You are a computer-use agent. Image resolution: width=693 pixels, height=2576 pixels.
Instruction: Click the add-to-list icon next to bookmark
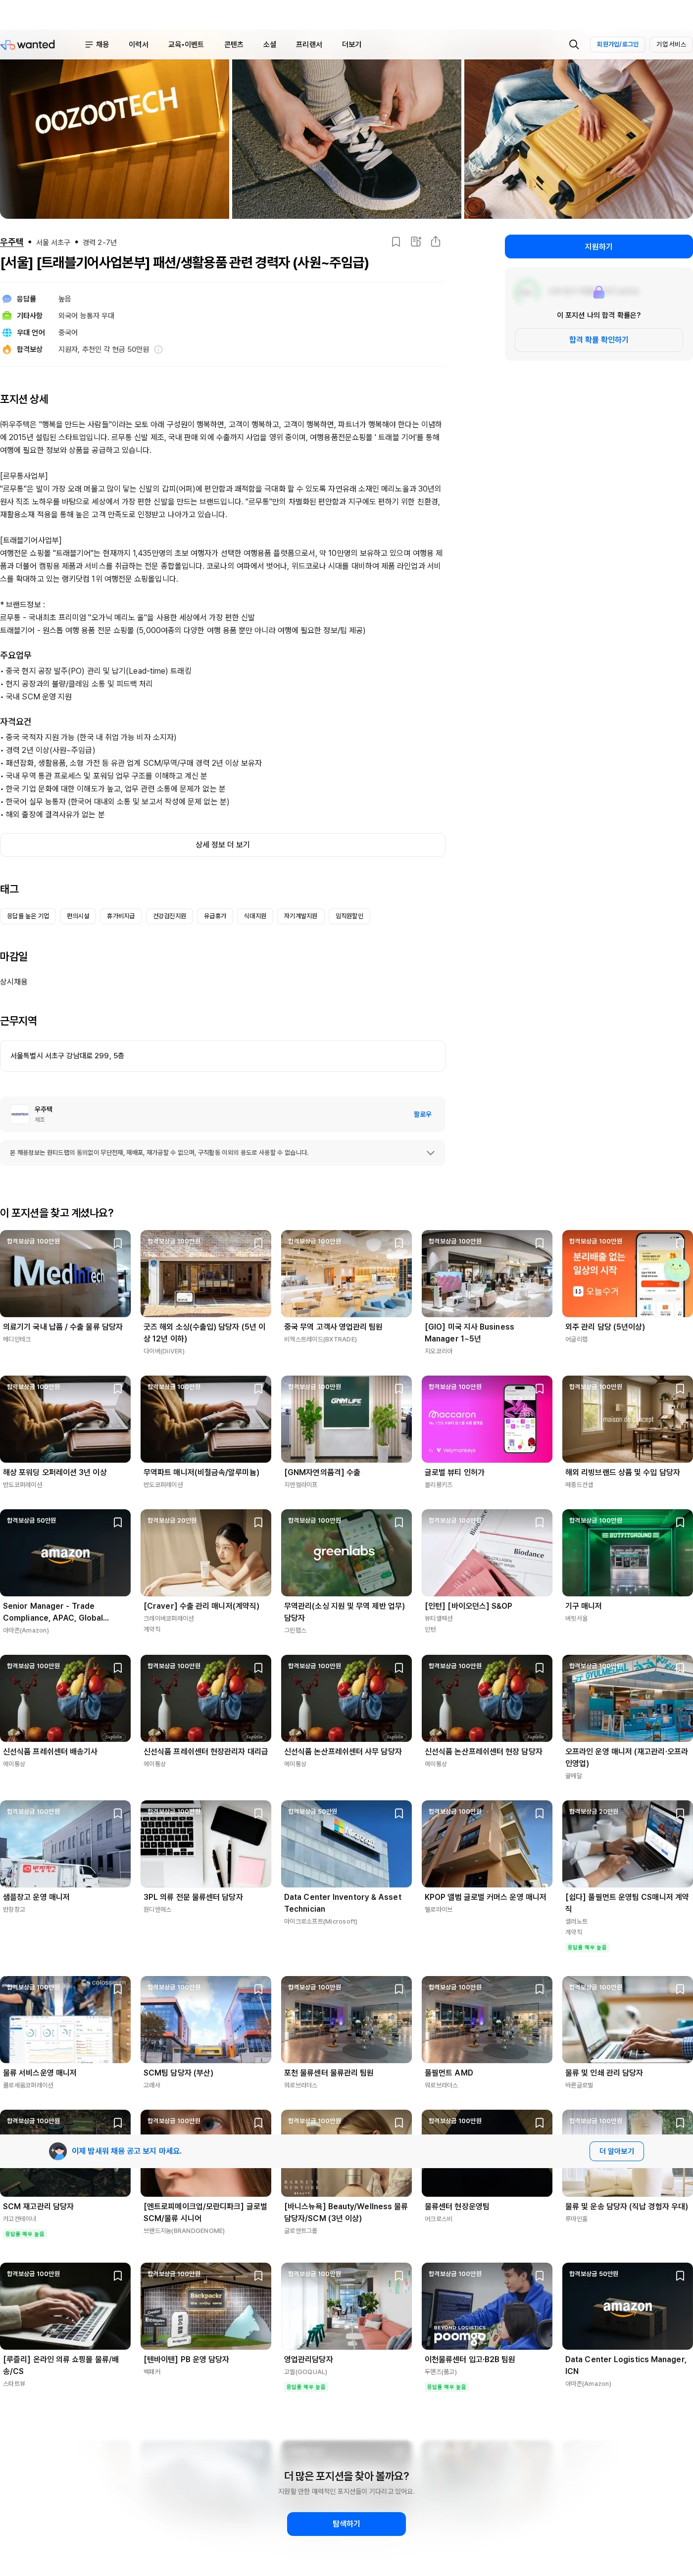tap(416, 242)
